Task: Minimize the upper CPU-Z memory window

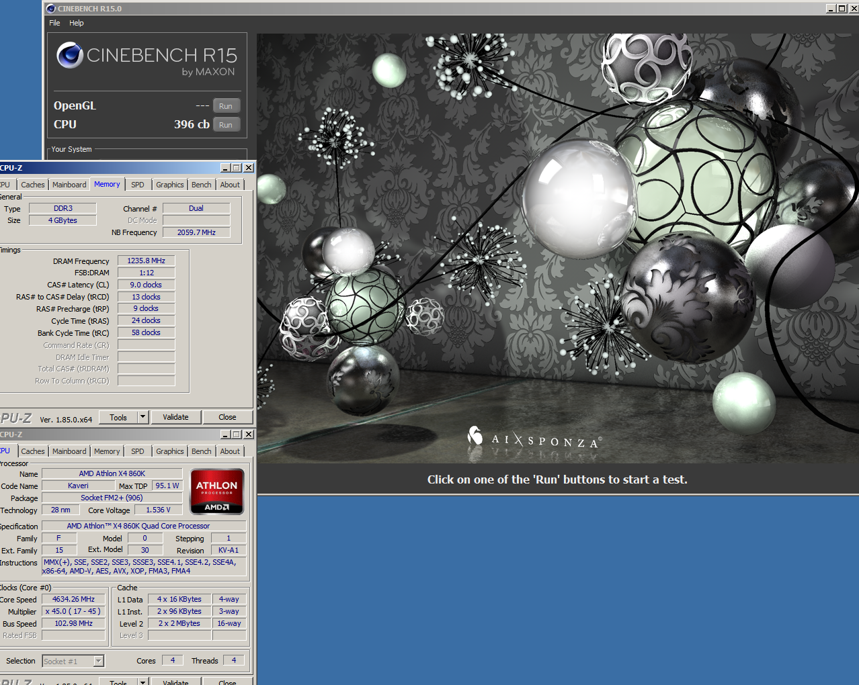Action: click(226, 168)
